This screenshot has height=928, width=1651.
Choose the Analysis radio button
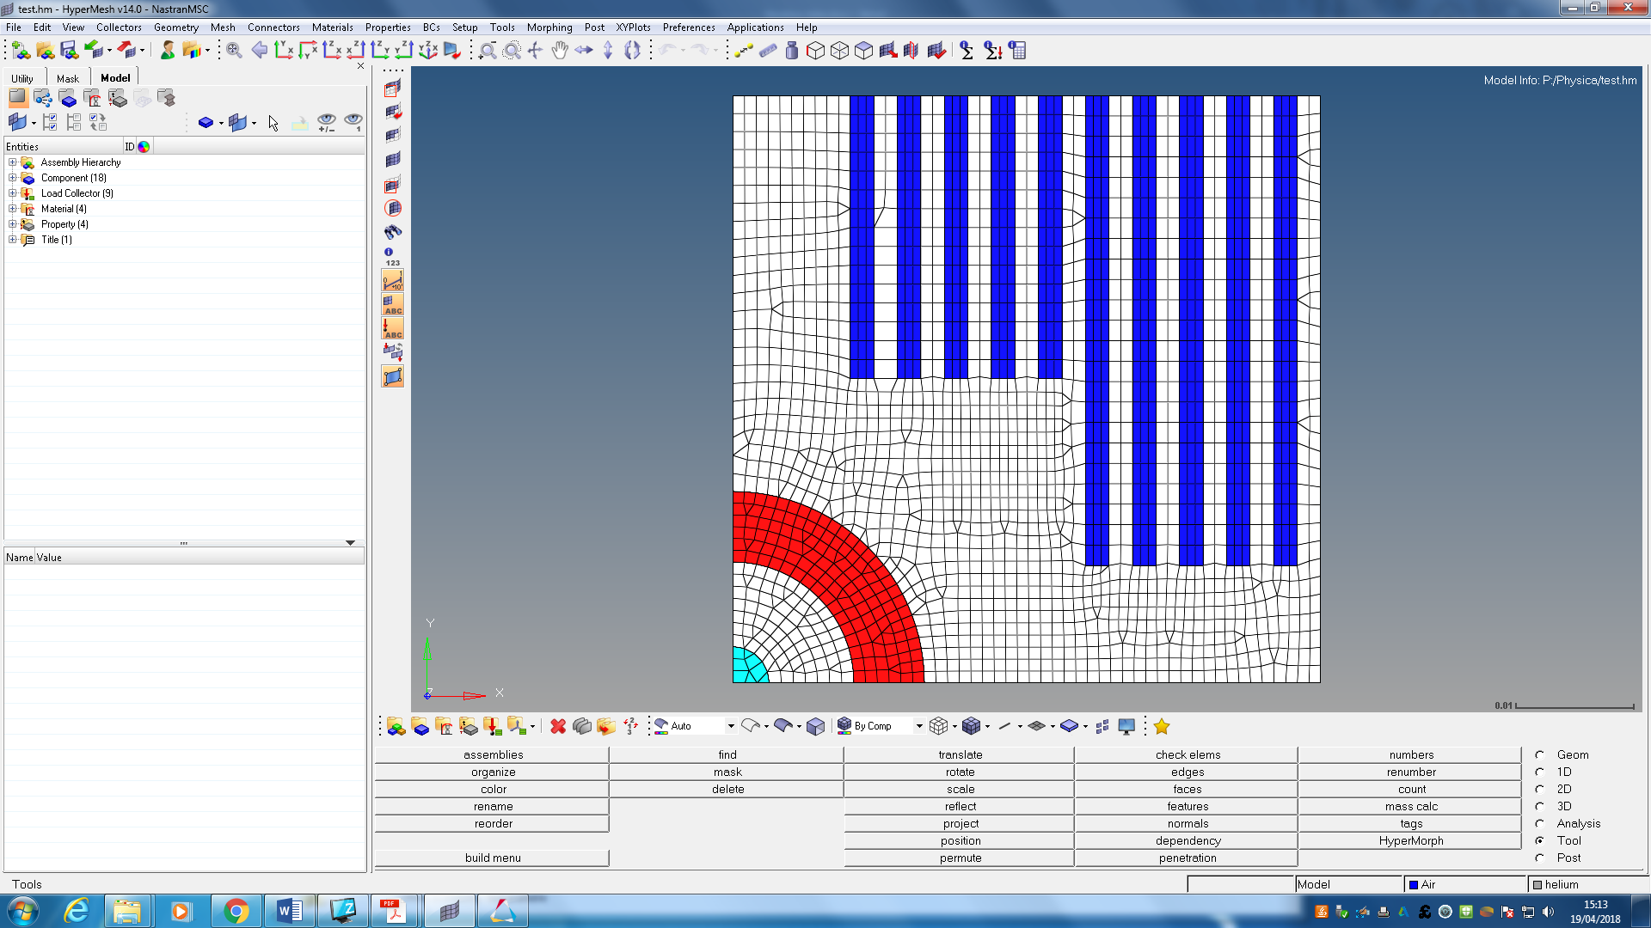point(1540,823)
